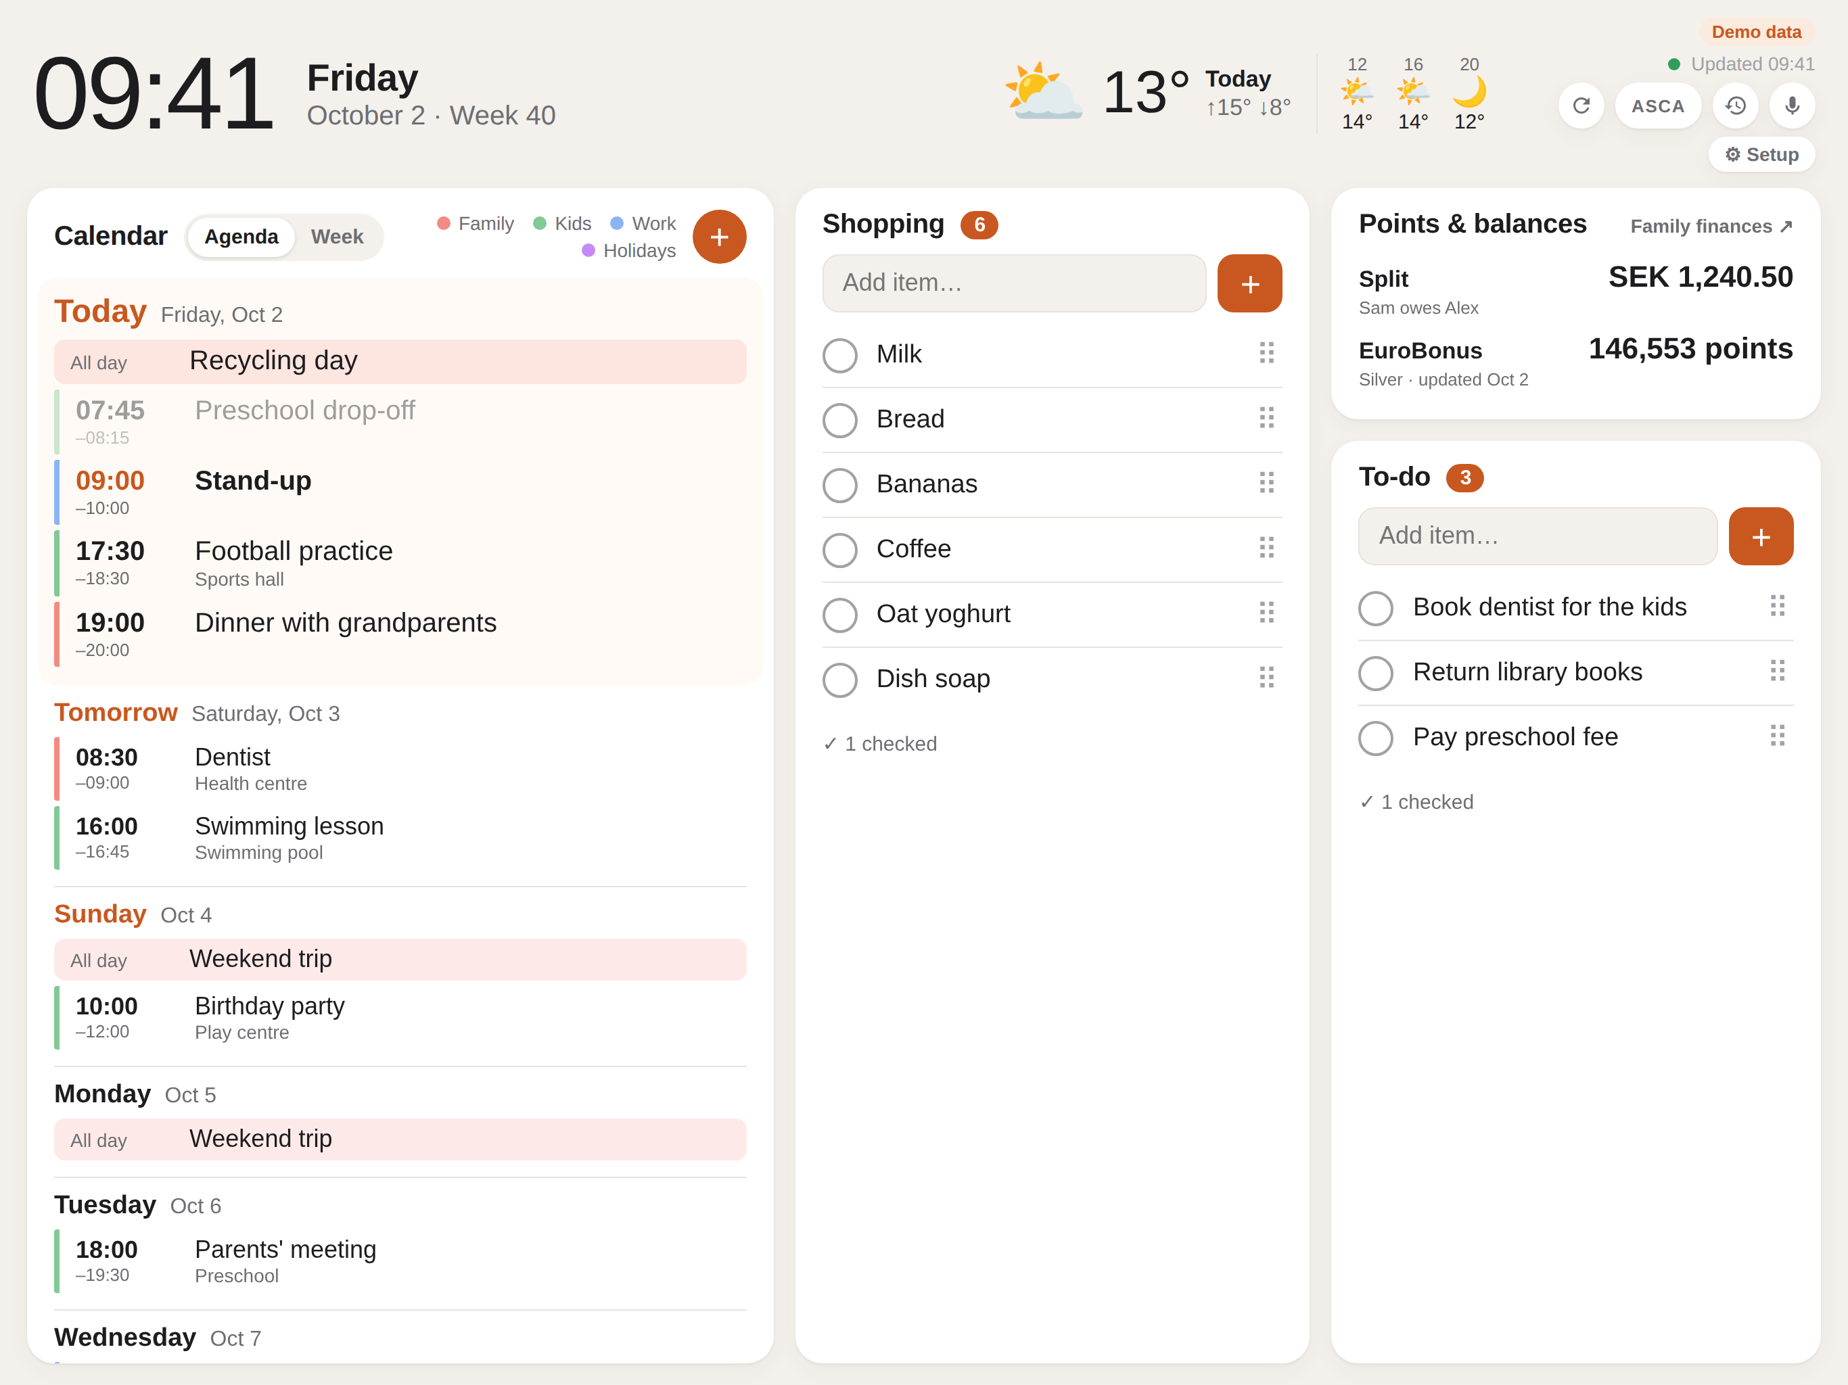Open the Parents' meeting event
Viewport: 1848px width, 1385px height.
400,1261
